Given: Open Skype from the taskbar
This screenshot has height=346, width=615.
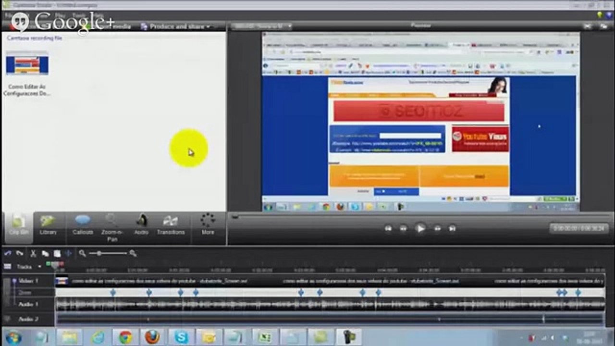Looking at the screenshot, I should [x=181, y=337].
